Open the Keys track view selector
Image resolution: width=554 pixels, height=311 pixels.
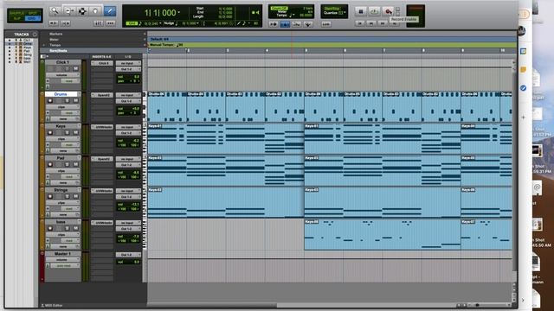[62, 139]
